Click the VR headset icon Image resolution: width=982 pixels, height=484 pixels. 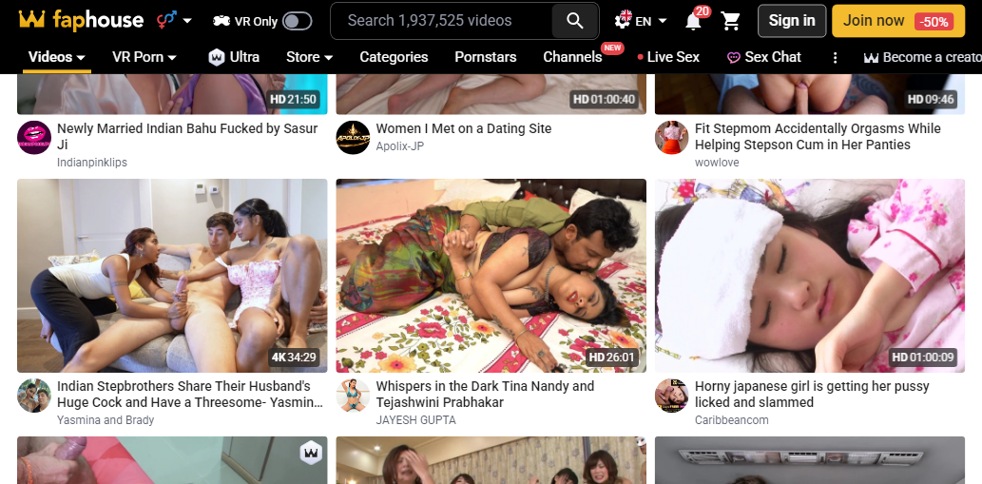(221, 21)
